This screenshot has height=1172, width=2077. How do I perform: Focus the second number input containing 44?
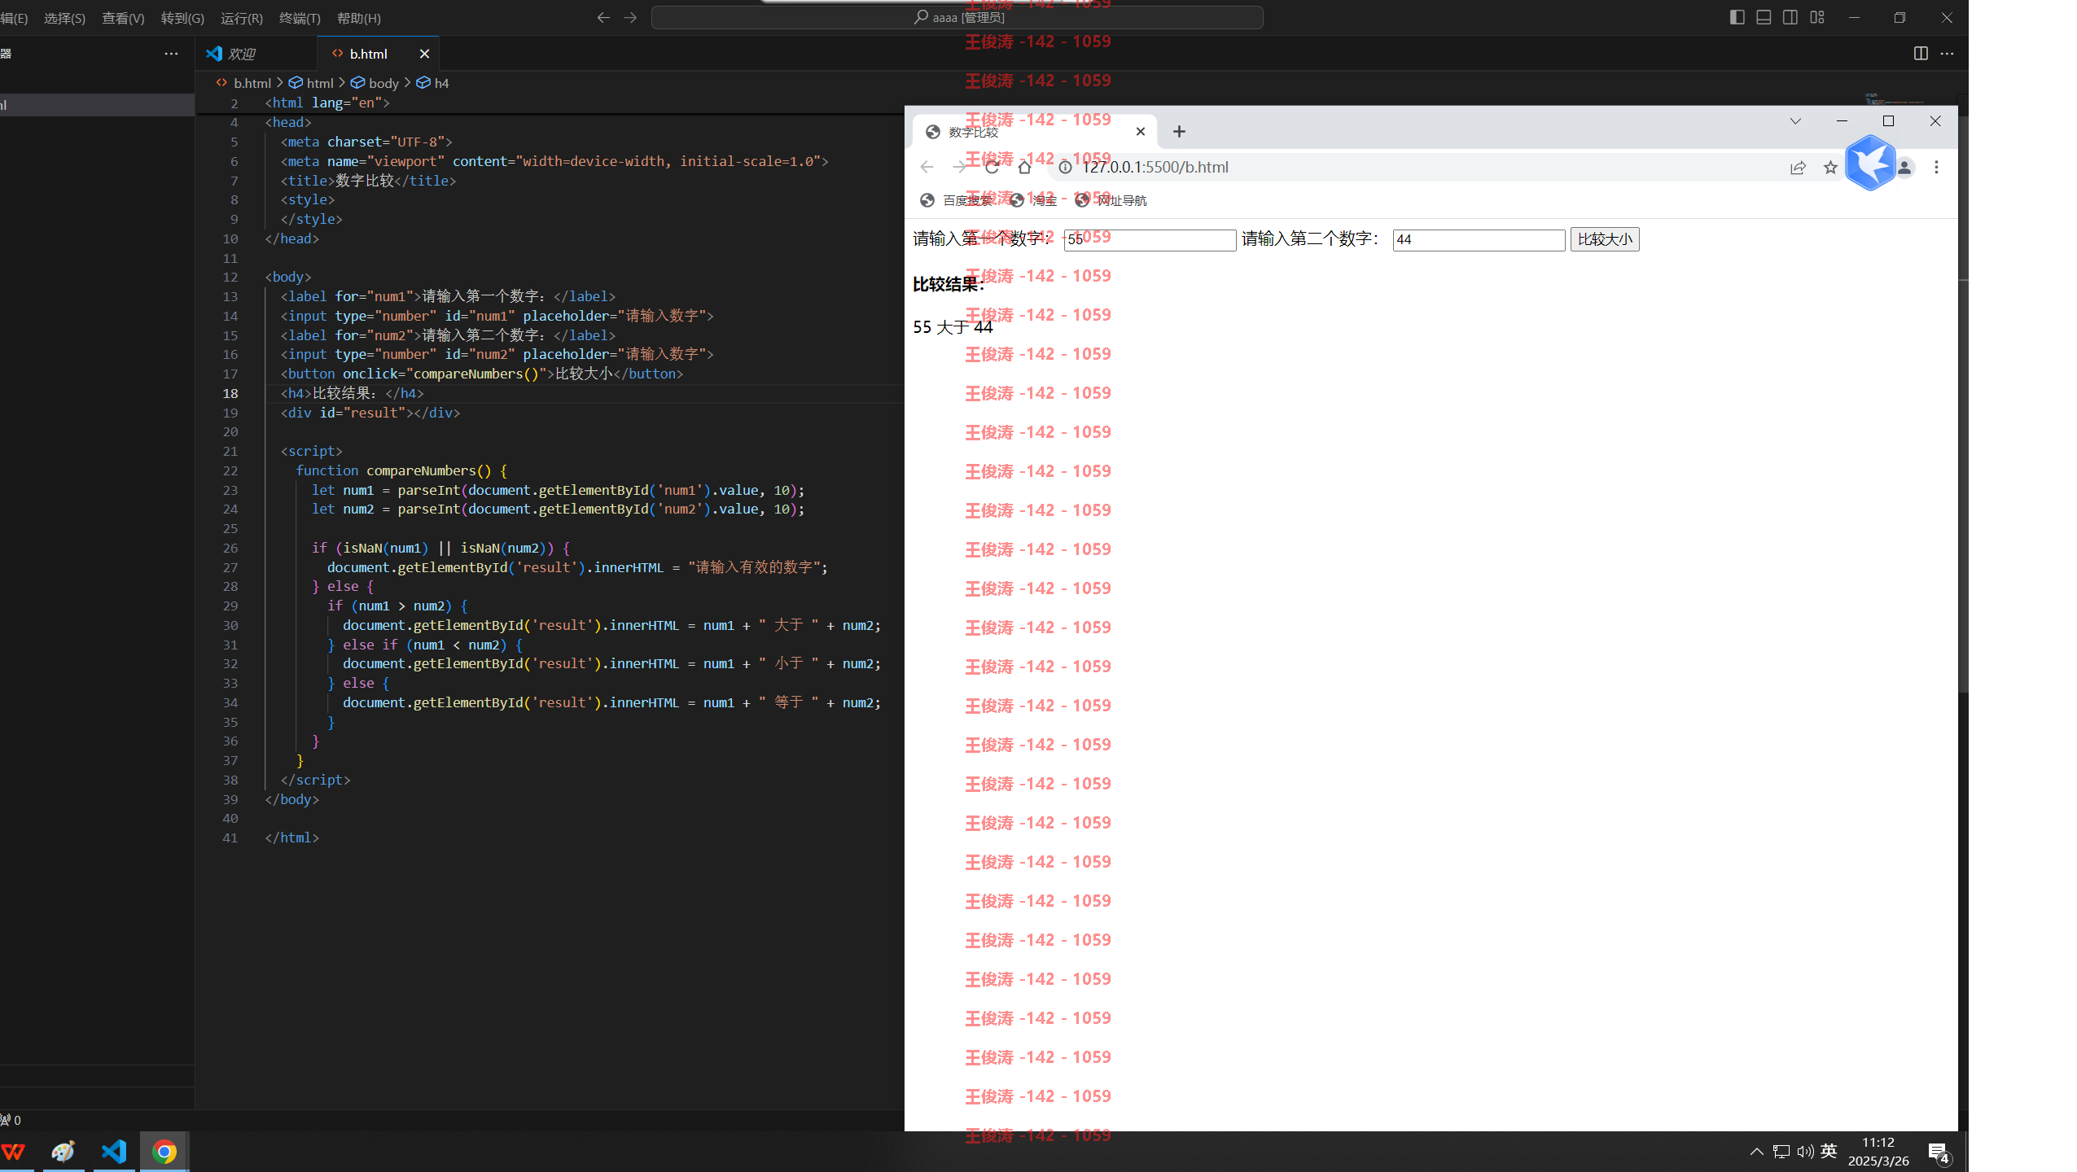[x=1479, y=239]
